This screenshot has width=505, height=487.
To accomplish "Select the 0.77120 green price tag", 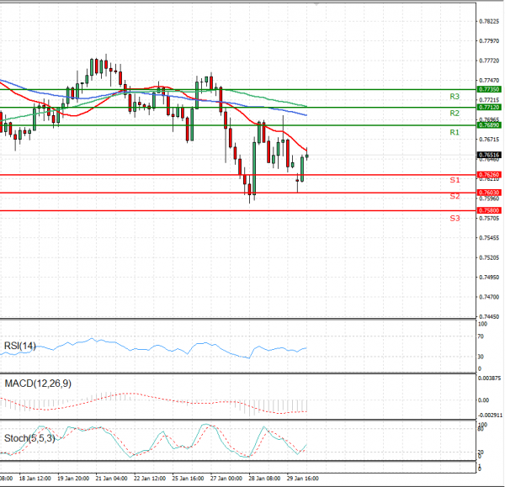I will point(489,108).
